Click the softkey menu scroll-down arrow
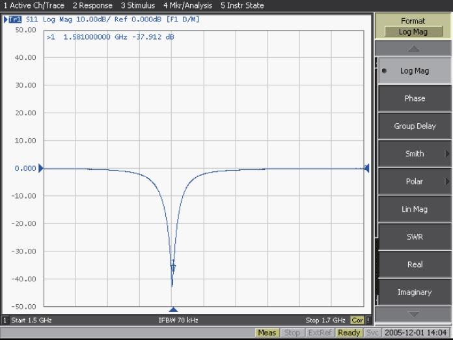Screen dimensions: 453x340 (414, 314)
